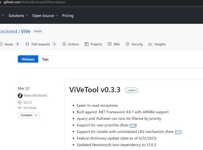View the Insights tab

point(157,44)
